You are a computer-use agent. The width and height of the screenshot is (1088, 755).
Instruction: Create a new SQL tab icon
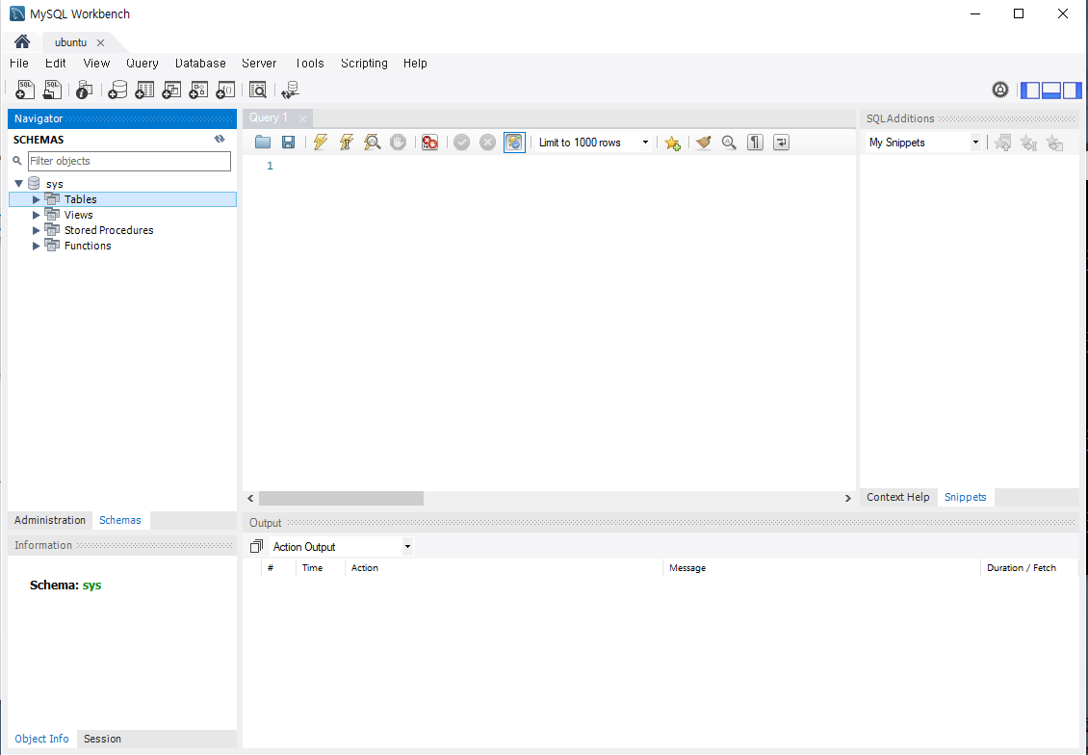tap(25, 90)
